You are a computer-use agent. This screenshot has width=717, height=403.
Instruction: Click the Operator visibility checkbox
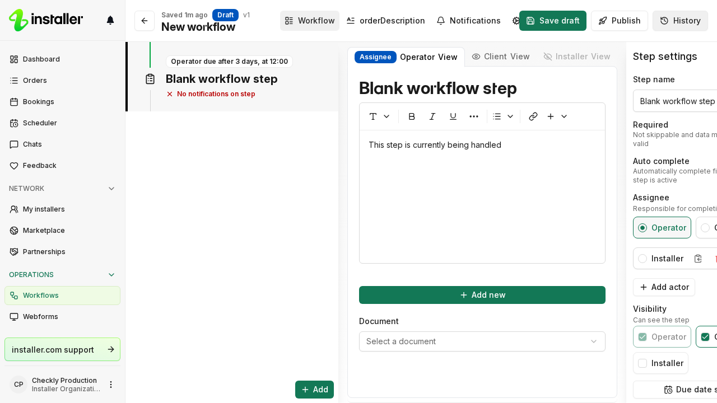(x=642, y=337)
